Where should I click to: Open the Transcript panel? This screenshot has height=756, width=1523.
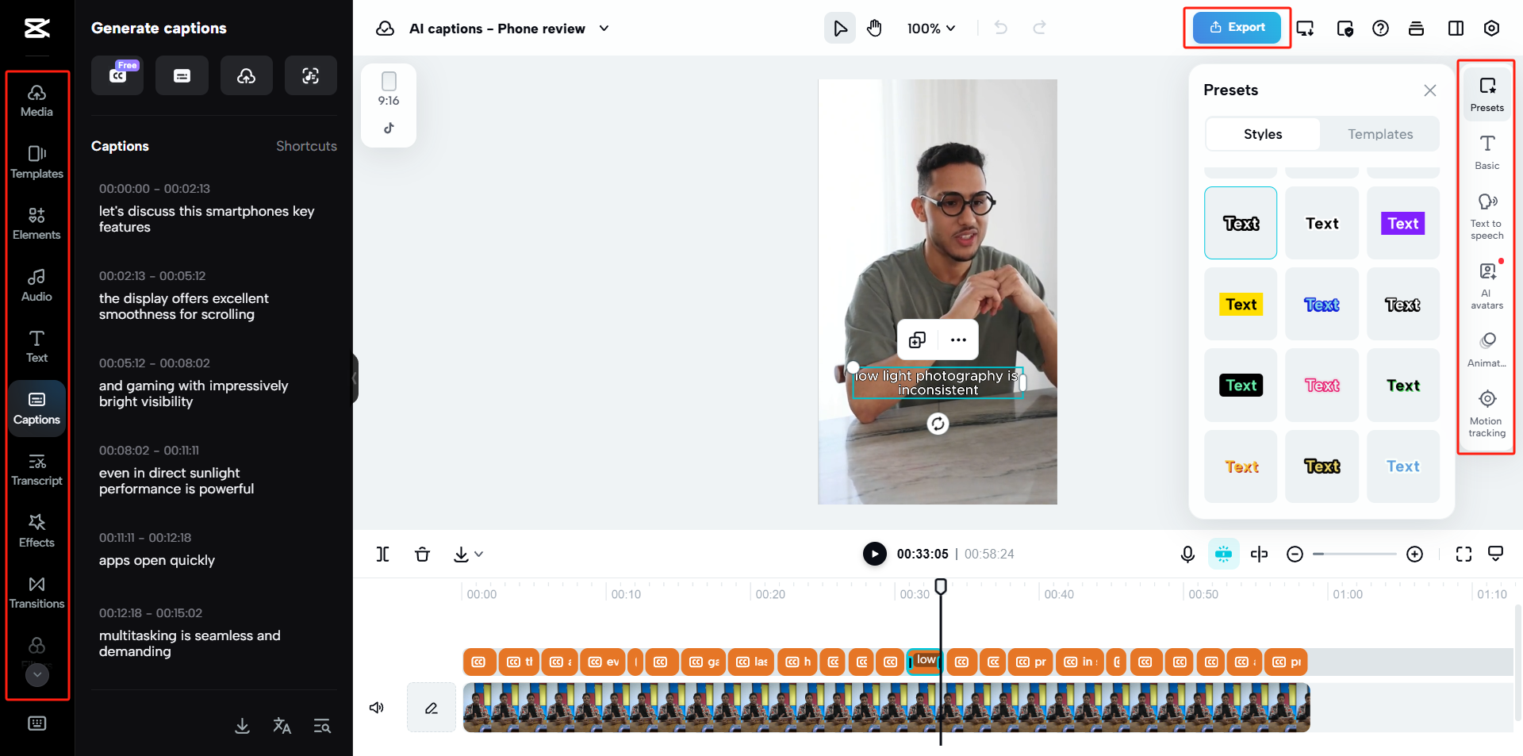pos(36,470)
